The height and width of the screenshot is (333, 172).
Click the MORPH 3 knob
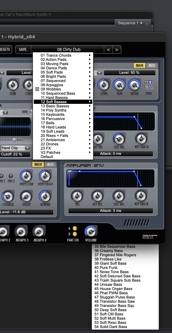coord(21,231)
